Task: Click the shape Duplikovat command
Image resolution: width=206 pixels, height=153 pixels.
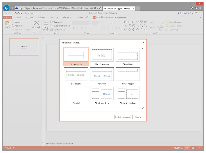Action: [172, 30]
